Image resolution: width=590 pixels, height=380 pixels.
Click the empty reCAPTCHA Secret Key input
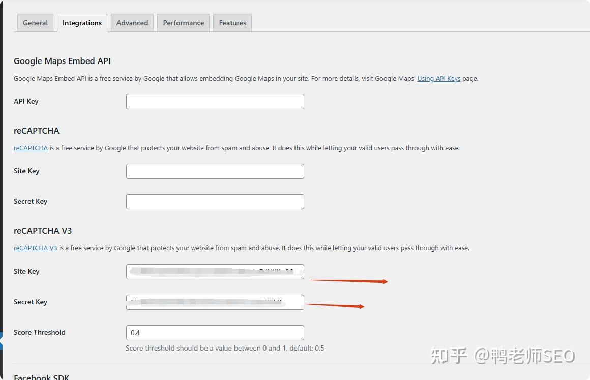[x=215, y=201]
